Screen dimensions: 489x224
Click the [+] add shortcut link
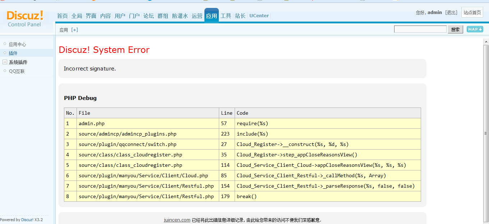click(74, 30)
